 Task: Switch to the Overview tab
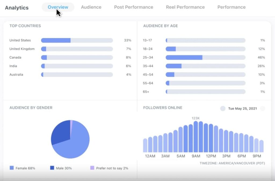(58, 7)
